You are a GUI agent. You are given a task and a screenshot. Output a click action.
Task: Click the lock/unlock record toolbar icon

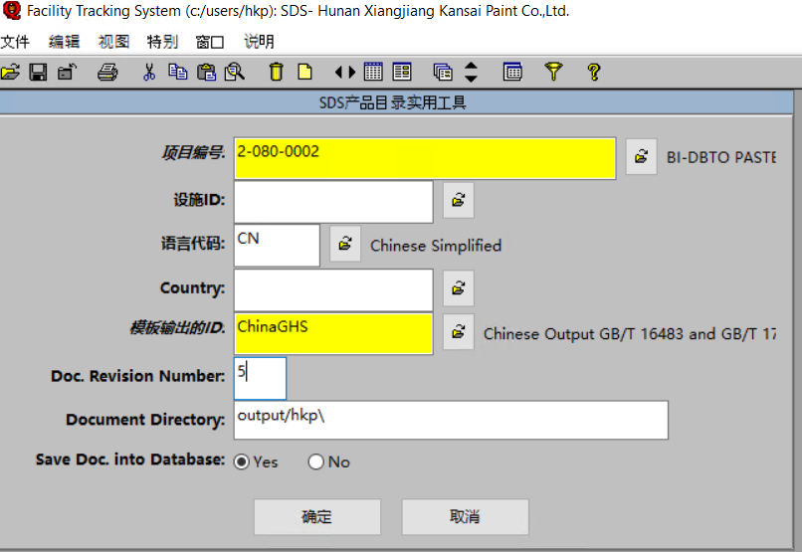pos(67,72)
